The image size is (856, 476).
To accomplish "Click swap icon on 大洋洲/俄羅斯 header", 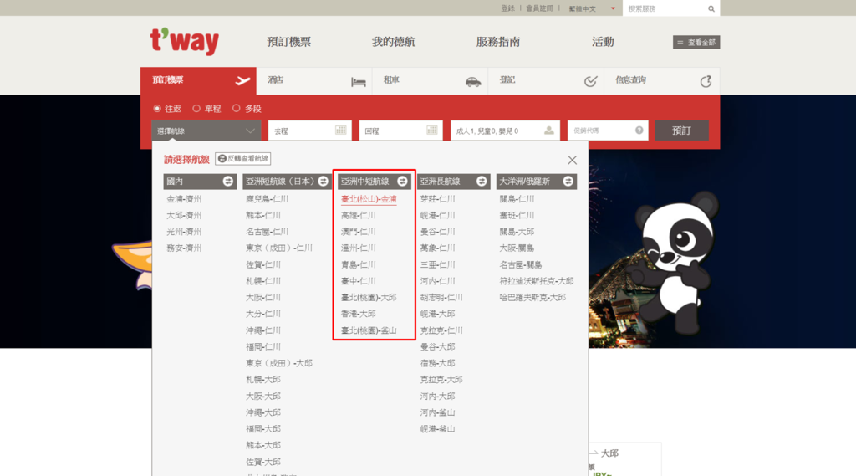I will click(568, 181).
